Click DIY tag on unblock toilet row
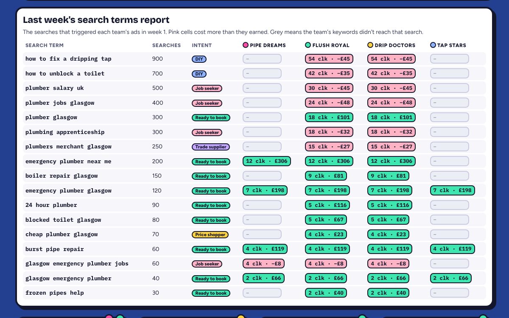Image resolution: width=509 pixels, height=318 pixels. point(199,74)
